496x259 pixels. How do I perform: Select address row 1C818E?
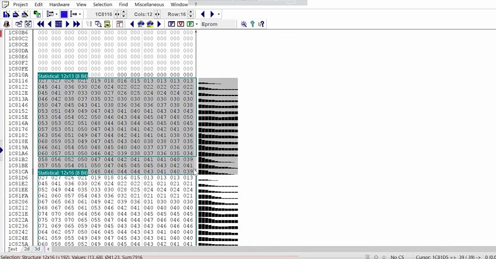[x=18, y=141]
